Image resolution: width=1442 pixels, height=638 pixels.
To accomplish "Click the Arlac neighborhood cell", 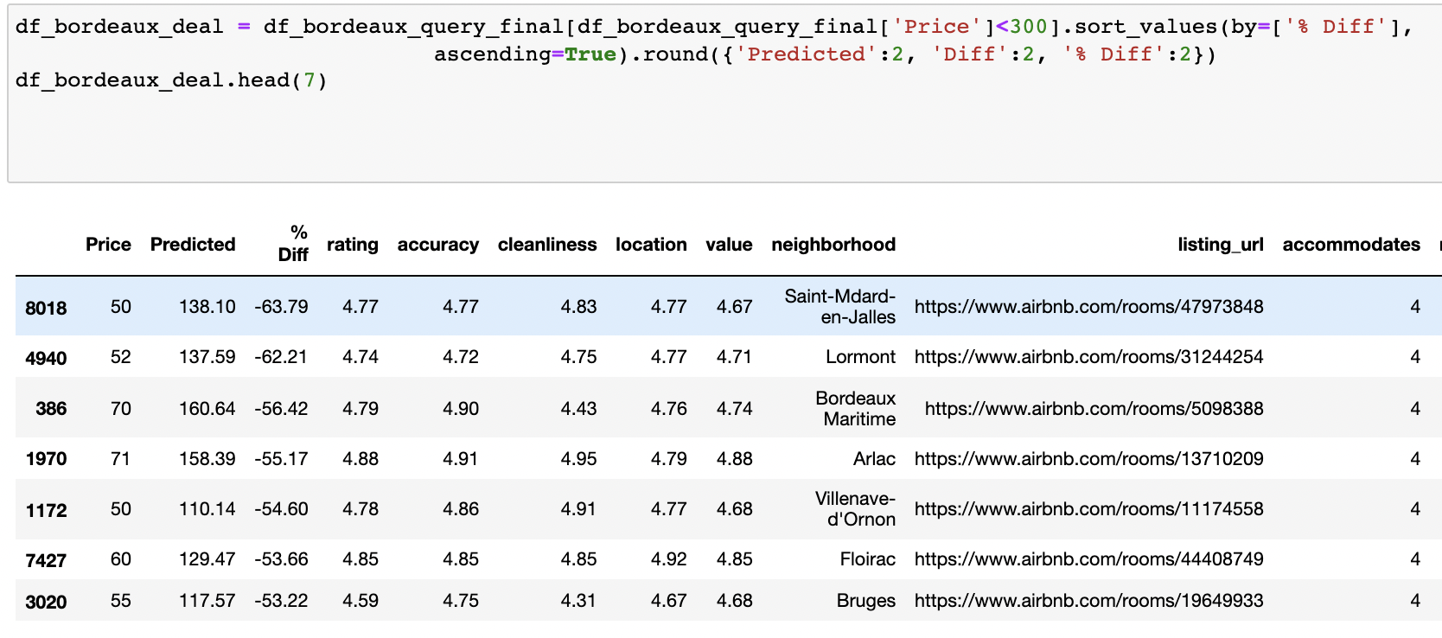I will [874, 459].
